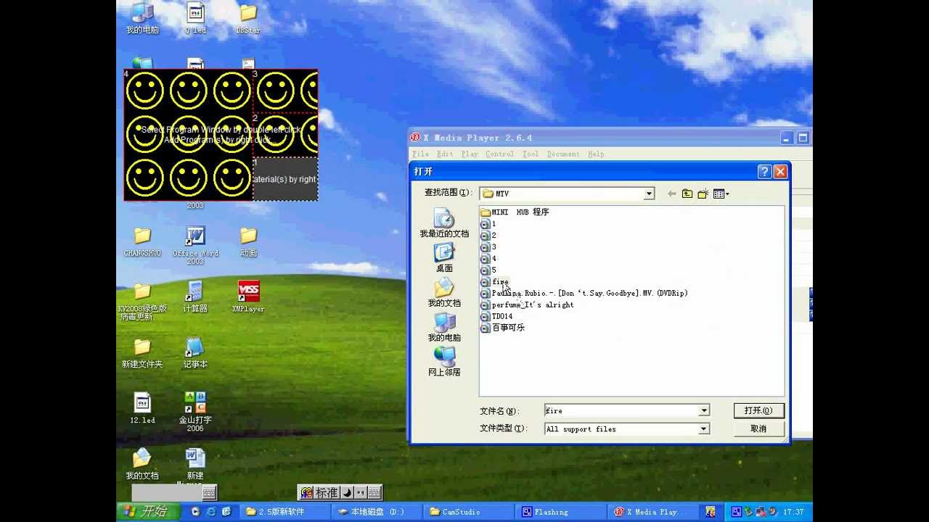The image size is (929, 522).
Task: Select the 计算器 desktop shortcut
Action: (x=195, y=297)
